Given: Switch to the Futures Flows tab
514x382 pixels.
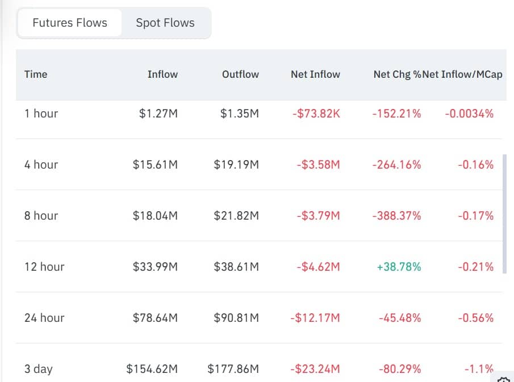Looking at the screenshot, I should pos(70,23).
